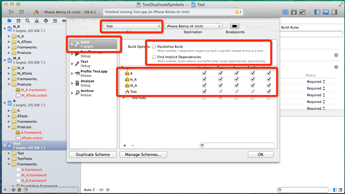345x194 pixels.
Task: Select the Test Debug scheme action
Action: pos(93,64)
